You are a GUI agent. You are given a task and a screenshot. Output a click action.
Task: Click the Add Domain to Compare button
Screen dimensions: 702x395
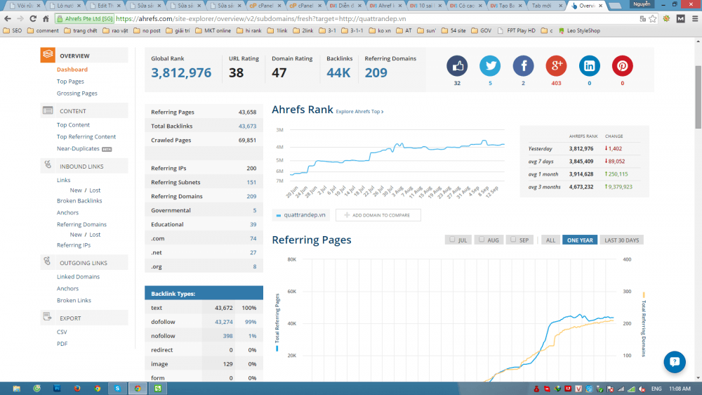tap(378, 215)
